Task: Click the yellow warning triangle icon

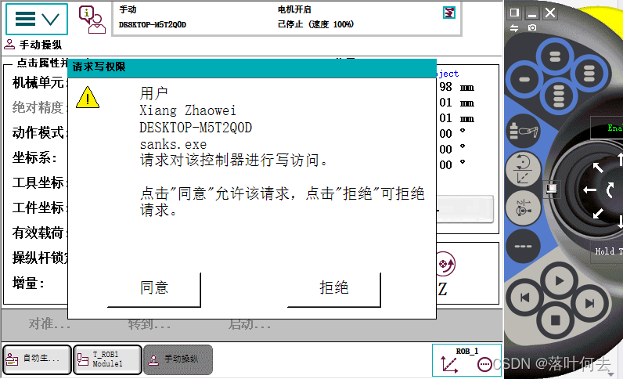Action: (x=88, y=97)
